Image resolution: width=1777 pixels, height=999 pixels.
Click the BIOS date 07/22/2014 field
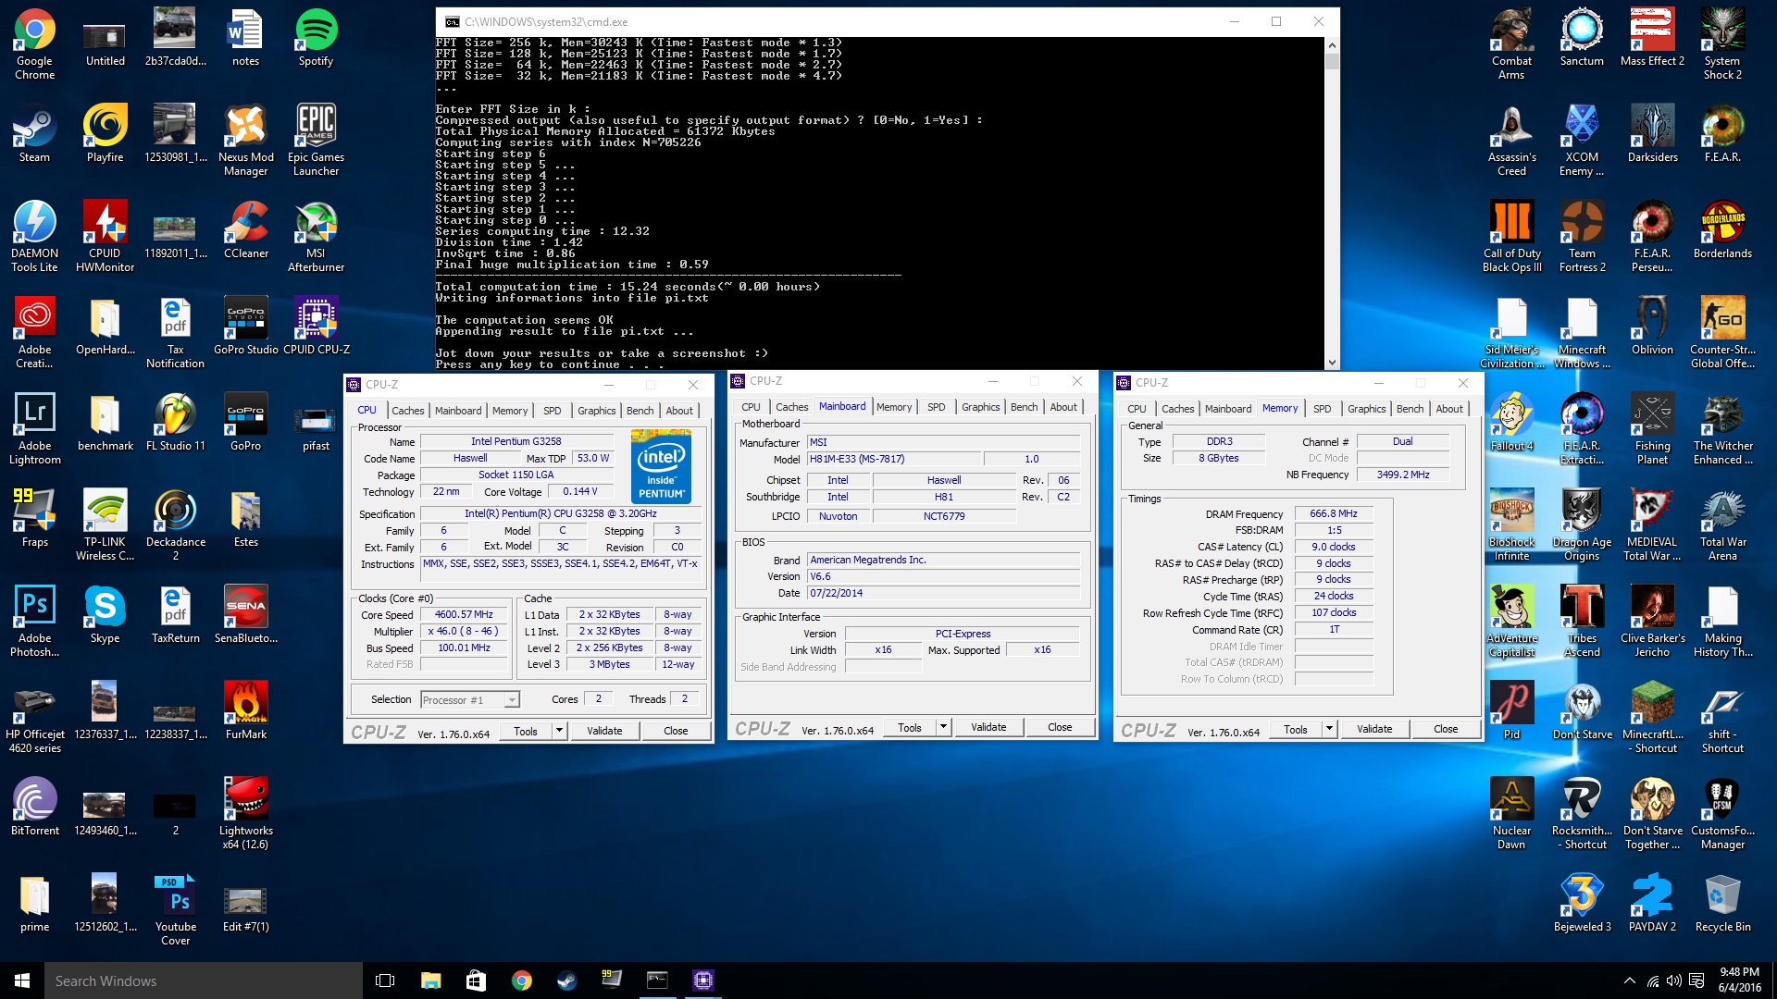943,593
